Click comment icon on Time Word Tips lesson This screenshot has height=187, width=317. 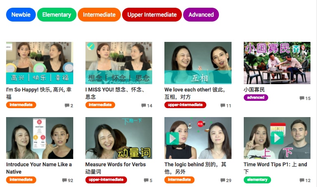pyautogui.click(x=302, y=180)
